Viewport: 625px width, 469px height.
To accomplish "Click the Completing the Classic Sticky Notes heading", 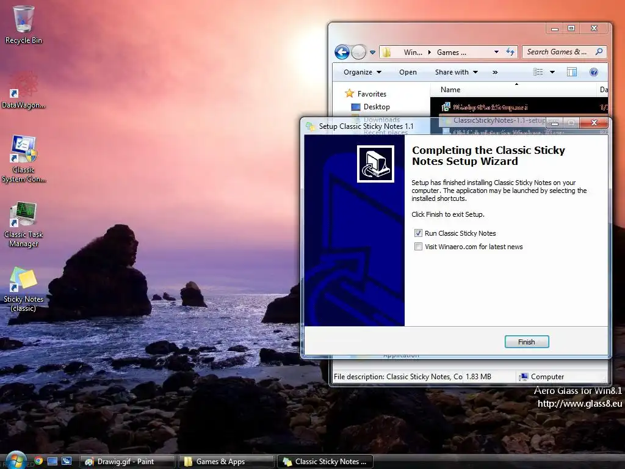I will click(x=488, y=156).
